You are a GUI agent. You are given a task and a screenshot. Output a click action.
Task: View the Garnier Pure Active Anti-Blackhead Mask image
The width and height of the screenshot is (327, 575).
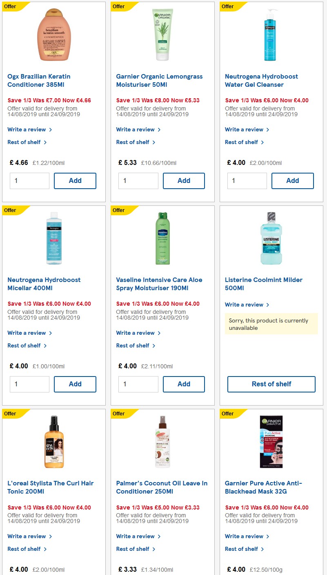[271, 442]
